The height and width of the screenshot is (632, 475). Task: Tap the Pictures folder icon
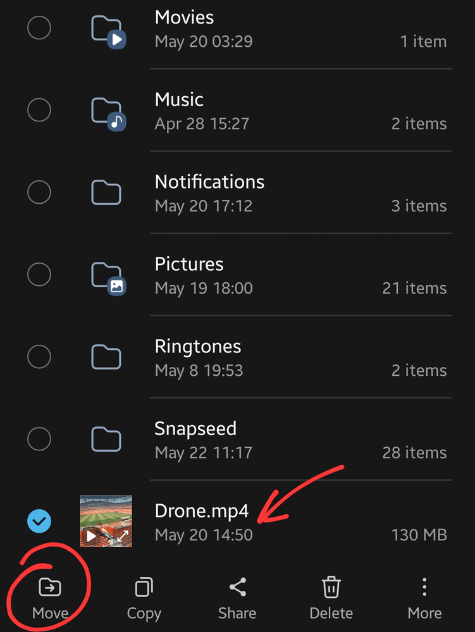108,278
